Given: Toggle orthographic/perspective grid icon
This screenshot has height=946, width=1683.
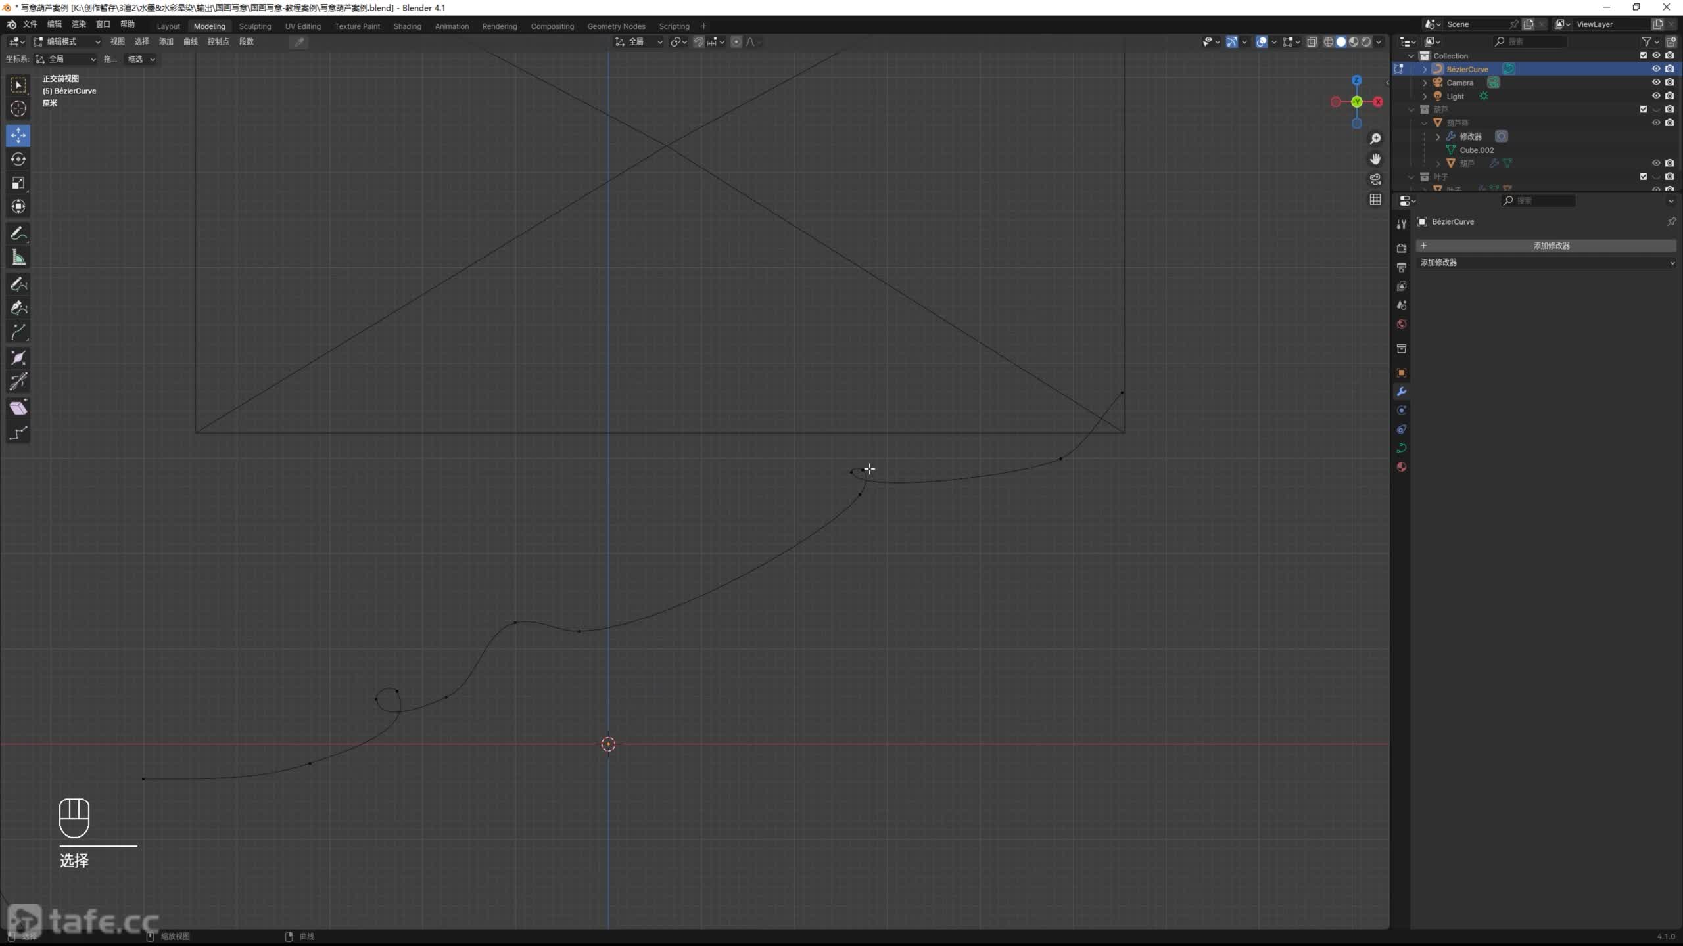Looking at the screenshot, I should (1375, 200).
